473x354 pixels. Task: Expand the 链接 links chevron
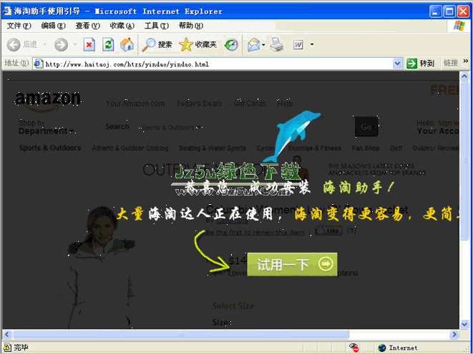(x=465, y=61)
